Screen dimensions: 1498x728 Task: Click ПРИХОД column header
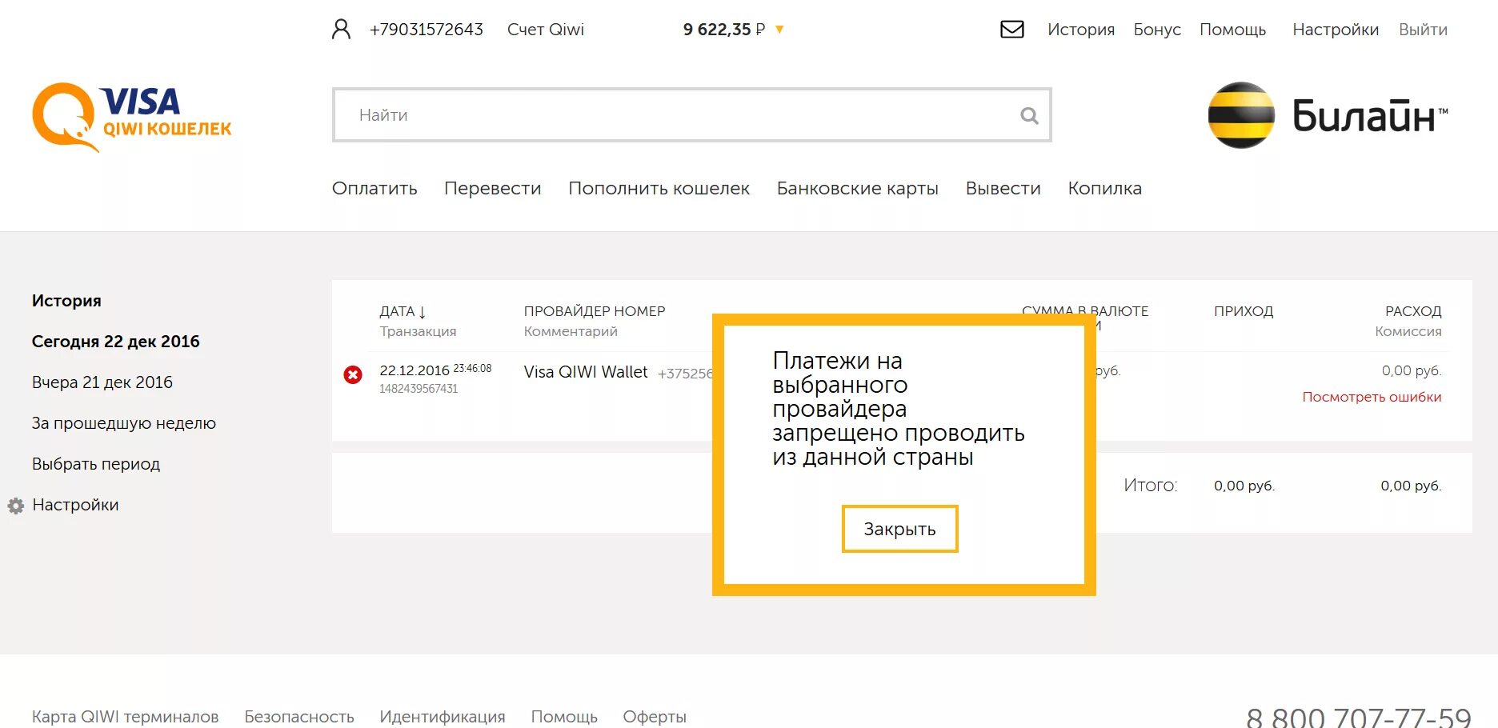click(1244, 311)
